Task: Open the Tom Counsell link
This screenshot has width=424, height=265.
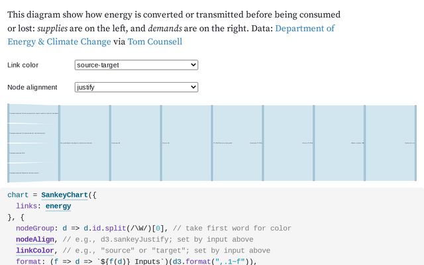Action: 155,42
